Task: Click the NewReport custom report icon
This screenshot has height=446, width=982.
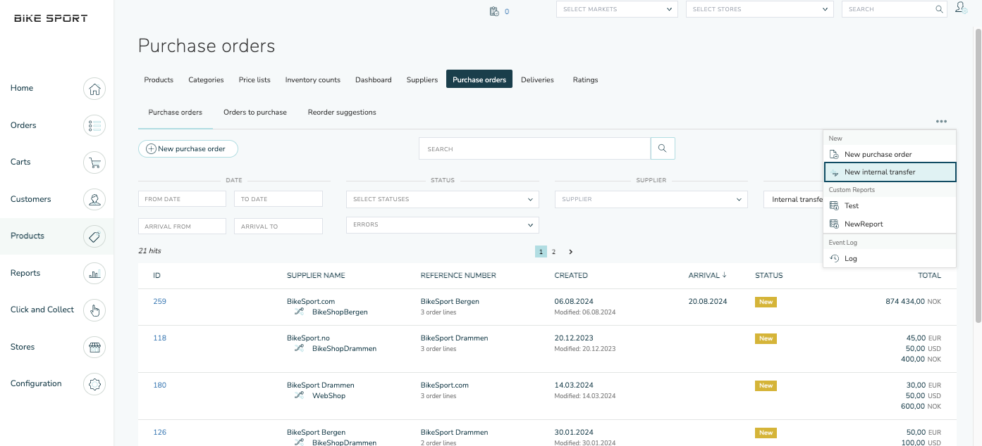Action: [835, 224]
